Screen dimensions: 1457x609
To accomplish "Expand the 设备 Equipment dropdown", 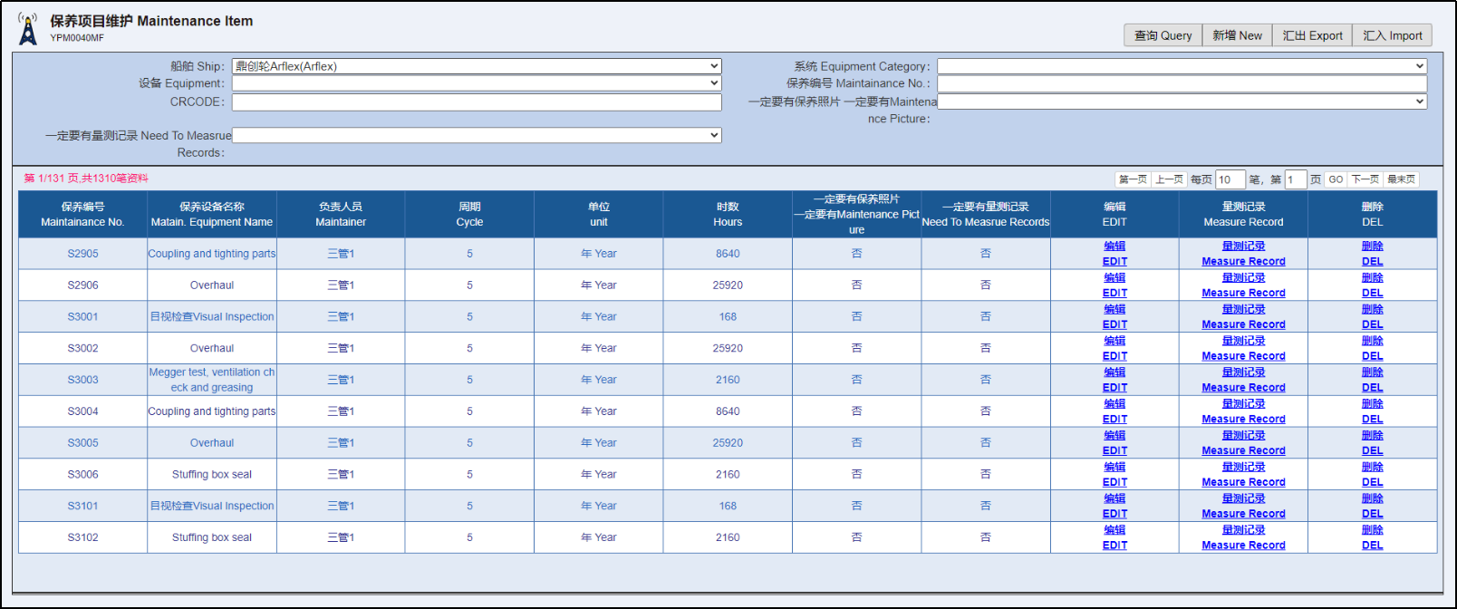I will coord(477,83).
